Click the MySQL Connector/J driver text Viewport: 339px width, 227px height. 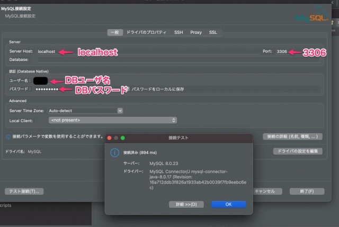198,179
